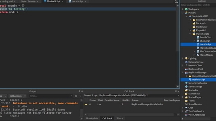216x121 pixels.
Task: Close the ModuleScript editor tab
Action: click(x=62, y=1)
